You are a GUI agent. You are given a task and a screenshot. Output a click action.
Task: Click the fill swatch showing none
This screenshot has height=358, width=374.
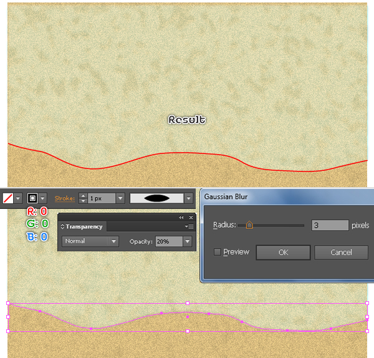[x=8, y=198]
